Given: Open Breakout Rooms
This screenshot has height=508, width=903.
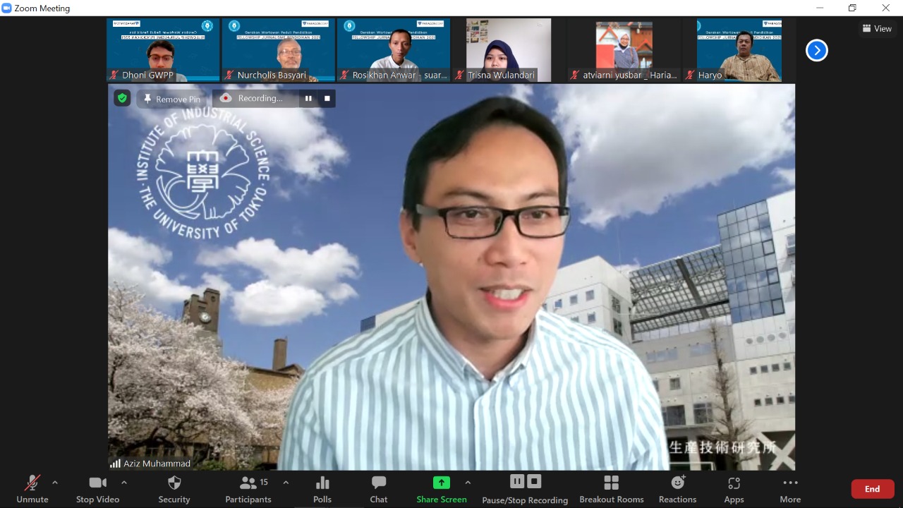Looking at the screenshot, I should tap(612, 488).
